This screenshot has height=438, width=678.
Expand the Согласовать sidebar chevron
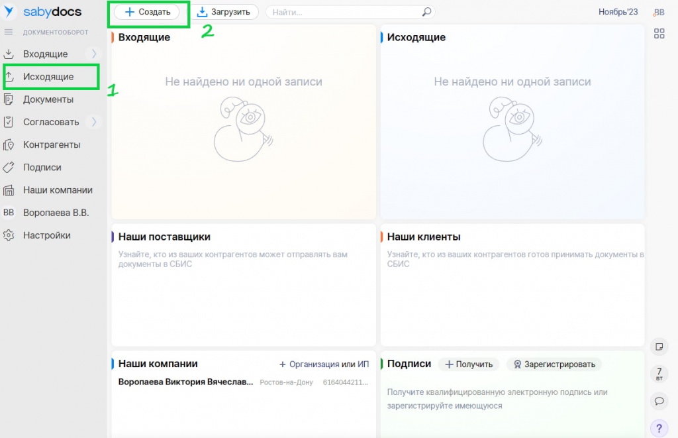point(94,122)
